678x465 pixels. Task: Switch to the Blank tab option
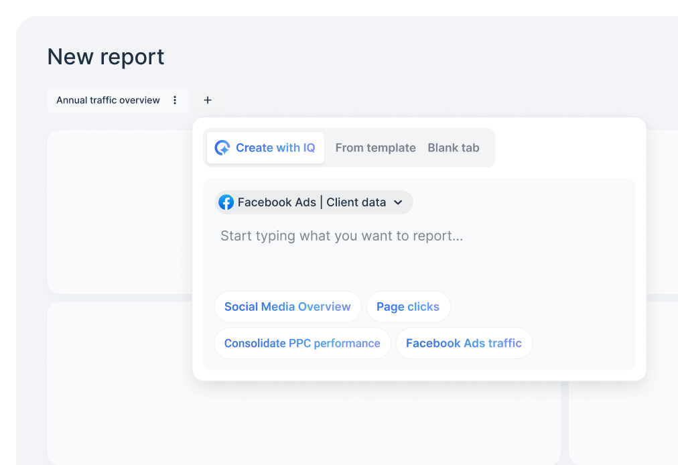(x=454, y=147)
